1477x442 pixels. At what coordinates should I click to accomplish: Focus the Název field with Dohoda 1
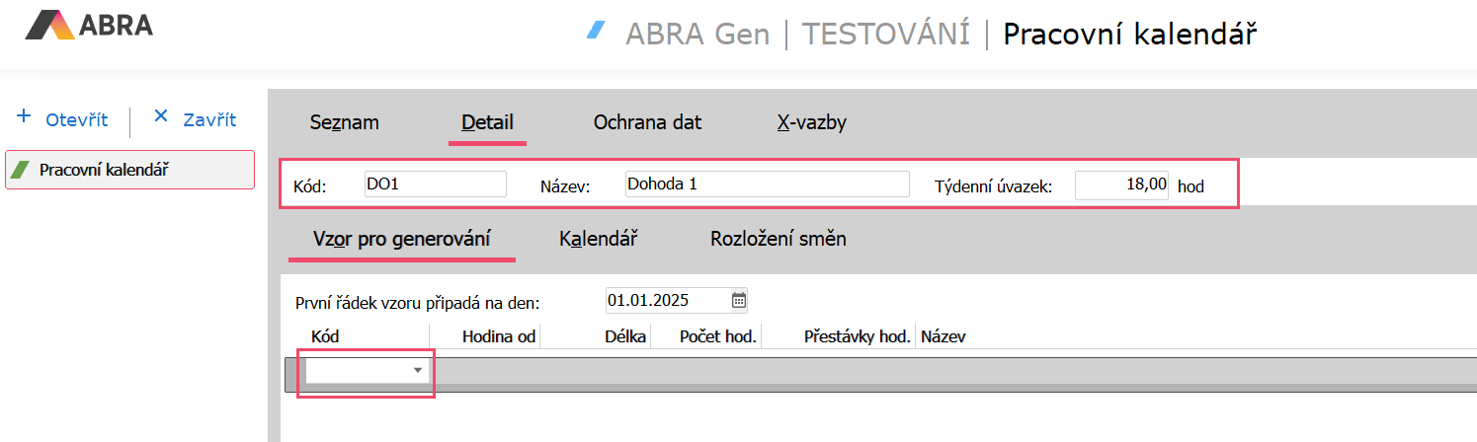(766, 184)
